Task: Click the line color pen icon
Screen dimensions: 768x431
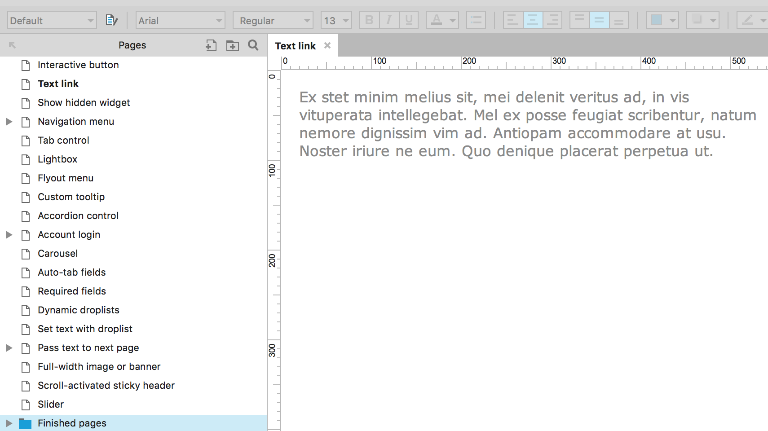Action: 747,20
